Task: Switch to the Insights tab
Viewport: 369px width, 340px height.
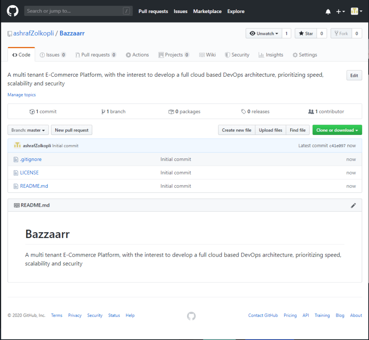Action: (x=271, y=55)
